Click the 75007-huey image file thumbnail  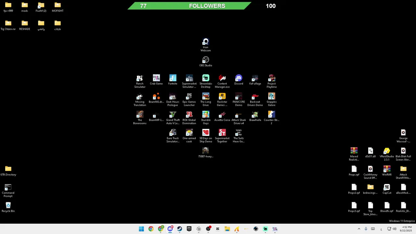[x=206, y=152]
